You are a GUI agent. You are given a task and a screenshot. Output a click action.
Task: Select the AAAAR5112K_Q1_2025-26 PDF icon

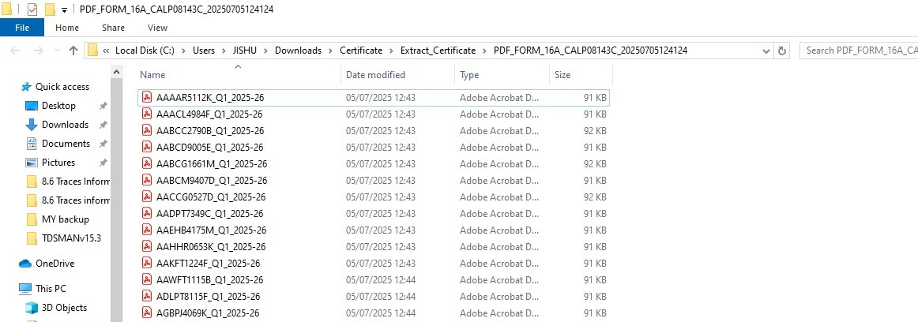[148, 98]
